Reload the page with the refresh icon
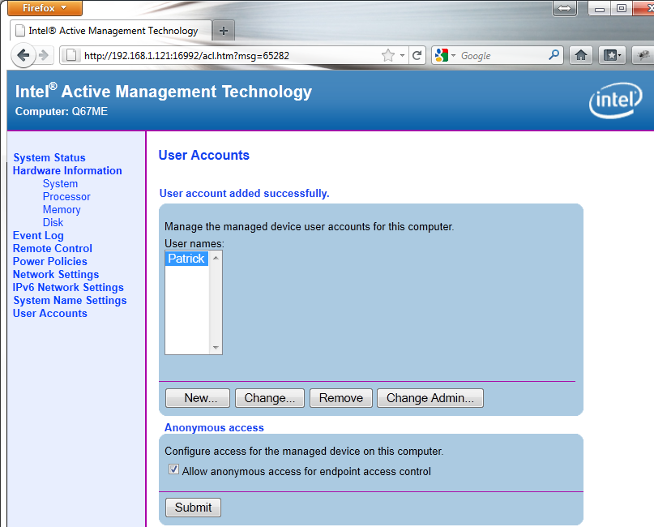Screen dimensions: 654x527 (x=417, y=55)
